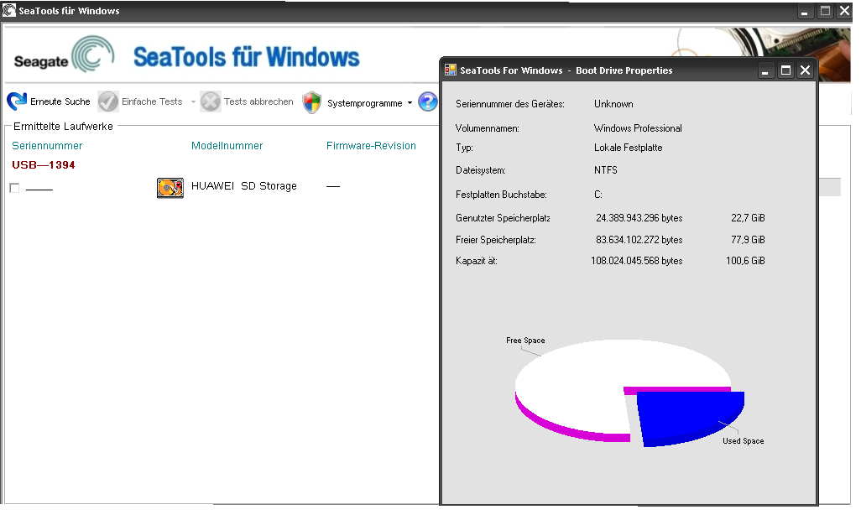Maximize the Boot Drive Properties dialog
The height and width of the screenshot is (515, 861).
click(x=785, y=70)
